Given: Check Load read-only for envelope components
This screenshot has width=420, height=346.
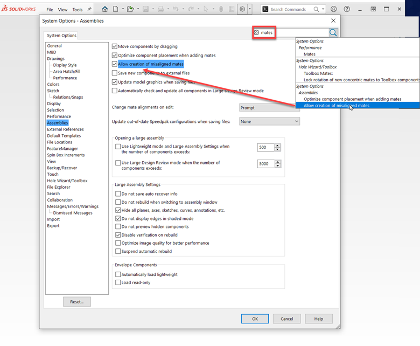Looking at the screenshot, I should click(118, 282).
